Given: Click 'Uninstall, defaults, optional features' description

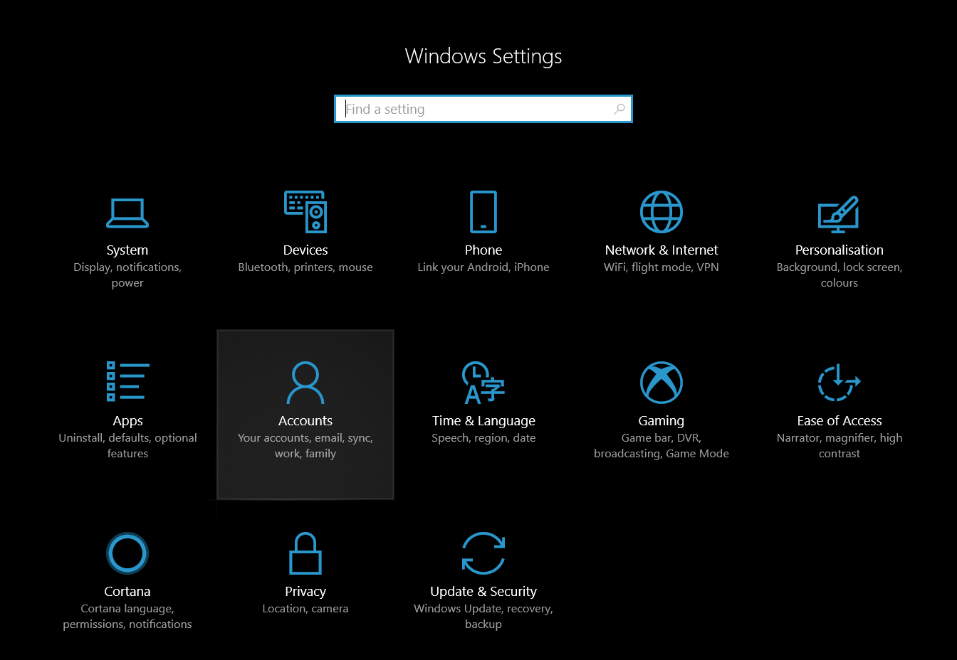Looking at the screenshot, I should tap(127, 446).
